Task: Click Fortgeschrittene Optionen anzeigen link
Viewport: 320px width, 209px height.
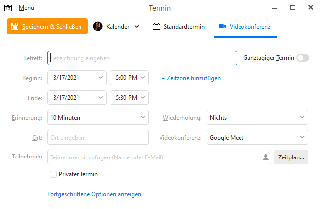Action: 94,194
